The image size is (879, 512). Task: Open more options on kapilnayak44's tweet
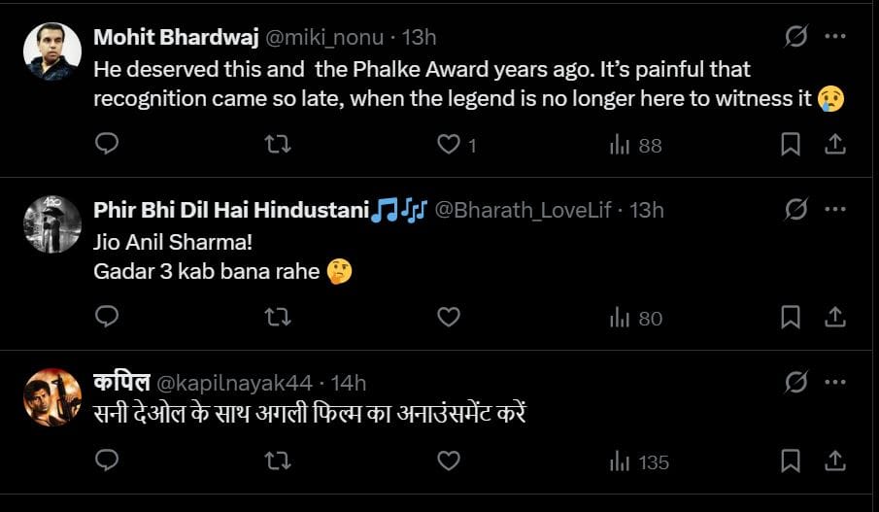pyautogui.click(x=833, y=382)
